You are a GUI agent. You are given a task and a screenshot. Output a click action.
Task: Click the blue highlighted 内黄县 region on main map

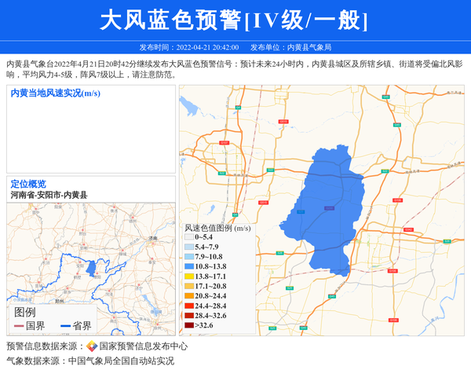[326, 207]
